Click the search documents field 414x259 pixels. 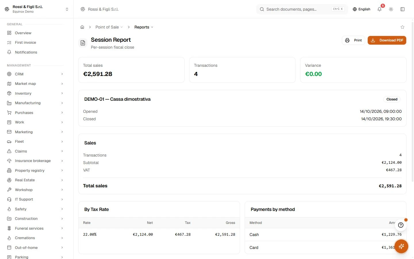[x=302, y=9]
